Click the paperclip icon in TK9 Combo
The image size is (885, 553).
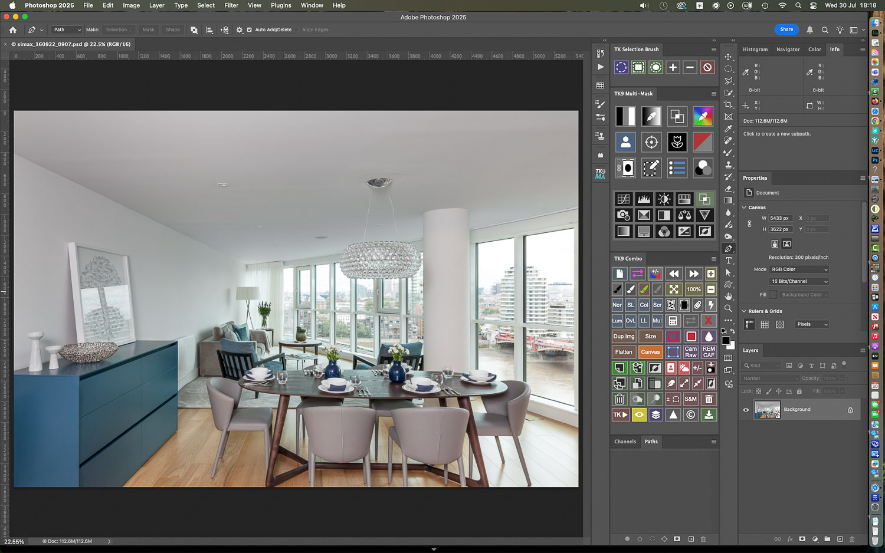click(697, 305)
